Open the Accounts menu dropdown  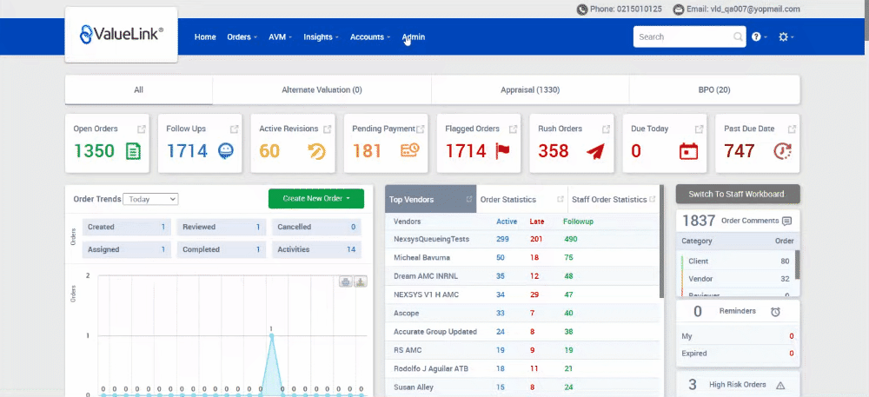coord(370,37)
